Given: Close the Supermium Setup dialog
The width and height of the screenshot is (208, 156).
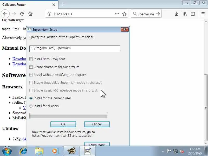Looking at the screenshot, I should click(x=125, y=29).
